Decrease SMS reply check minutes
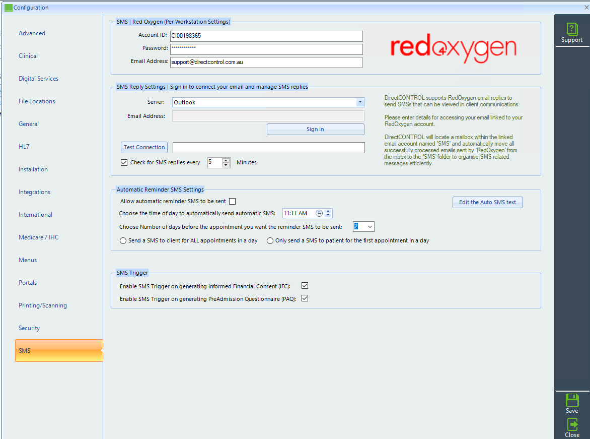The image size is (590, 439). tap(226, 165)
